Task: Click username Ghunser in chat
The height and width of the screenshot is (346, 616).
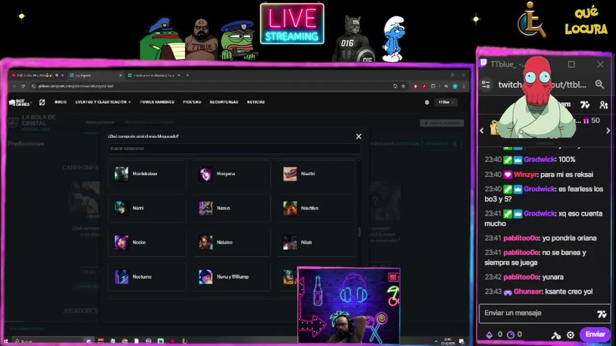Action: (527, 292)
